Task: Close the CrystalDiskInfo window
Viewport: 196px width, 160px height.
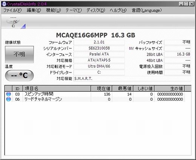Action: [x=191, y=4]
